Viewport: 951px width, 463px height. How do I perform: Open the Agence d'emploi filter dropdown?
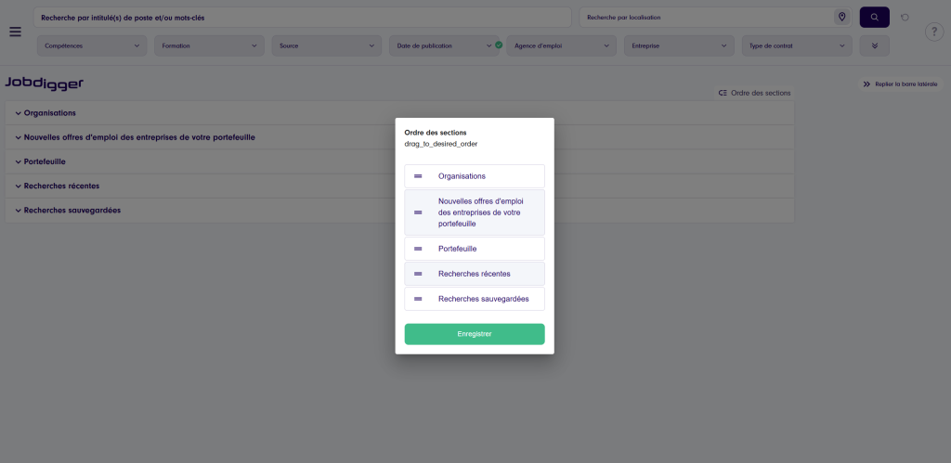coord(561,45)
